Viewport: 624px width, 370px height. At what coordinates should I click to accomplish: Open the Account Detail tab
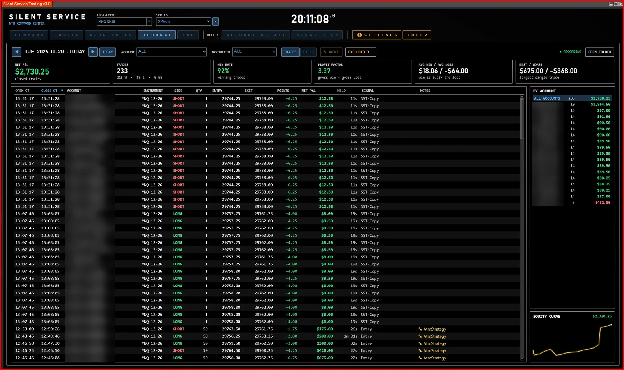(x=256, y=35)
